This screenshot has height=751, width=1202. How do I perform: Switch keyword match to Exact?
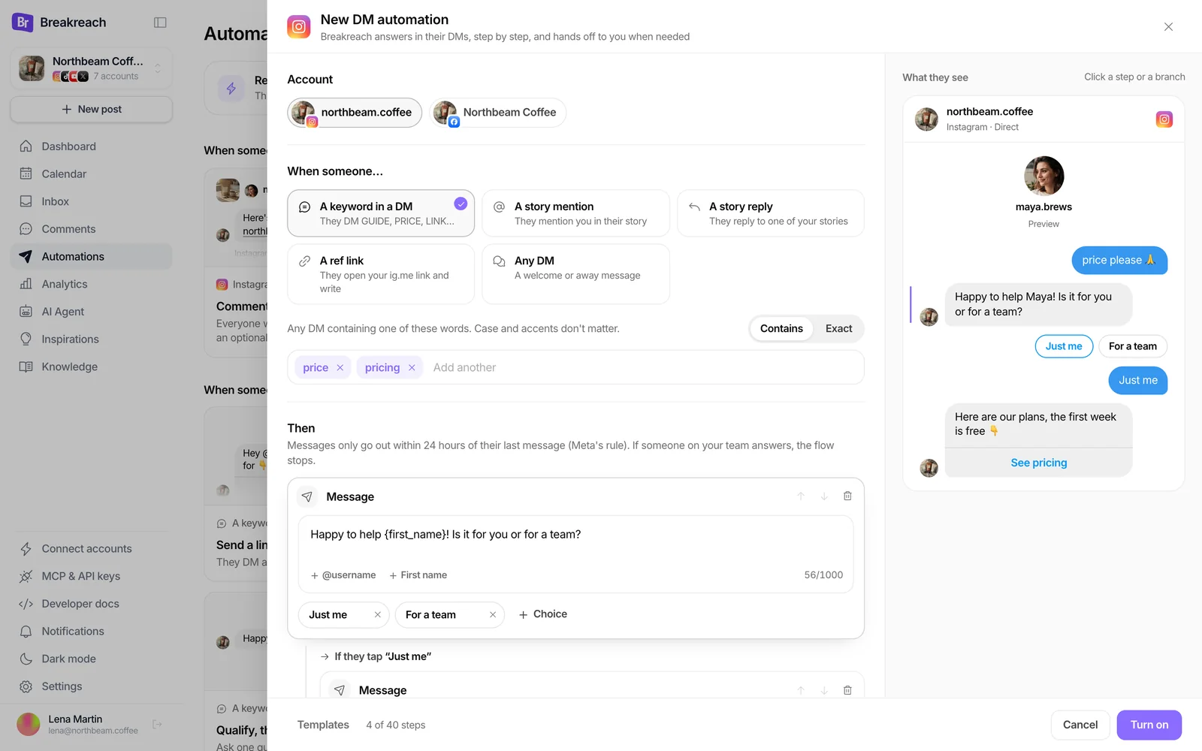point(838,328)
